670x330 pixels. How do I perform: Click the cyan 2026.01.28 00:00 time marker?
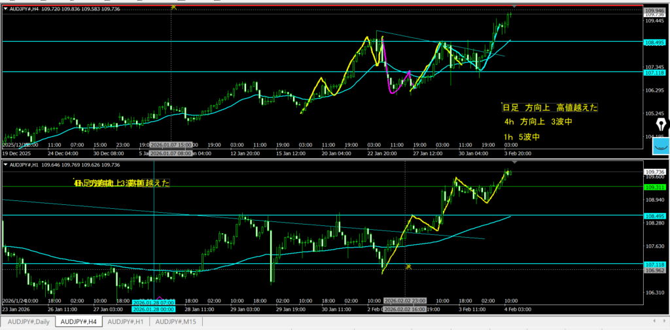[153, 310]
